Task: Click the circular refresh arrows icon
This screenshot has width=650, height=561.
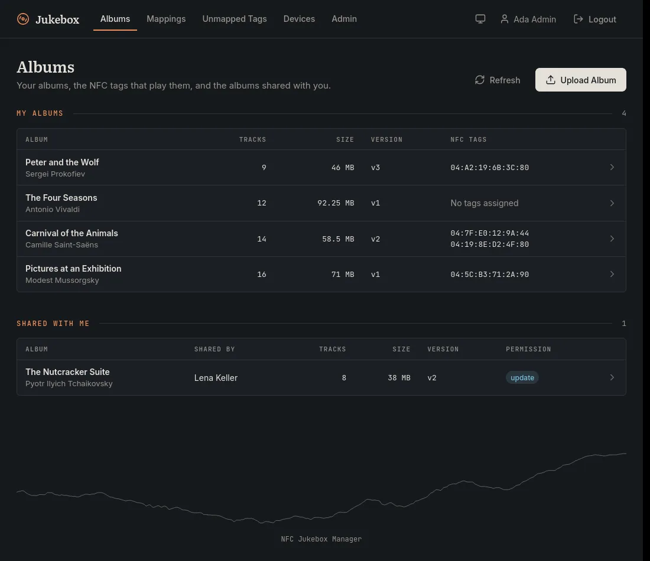Action: point(480,80)
